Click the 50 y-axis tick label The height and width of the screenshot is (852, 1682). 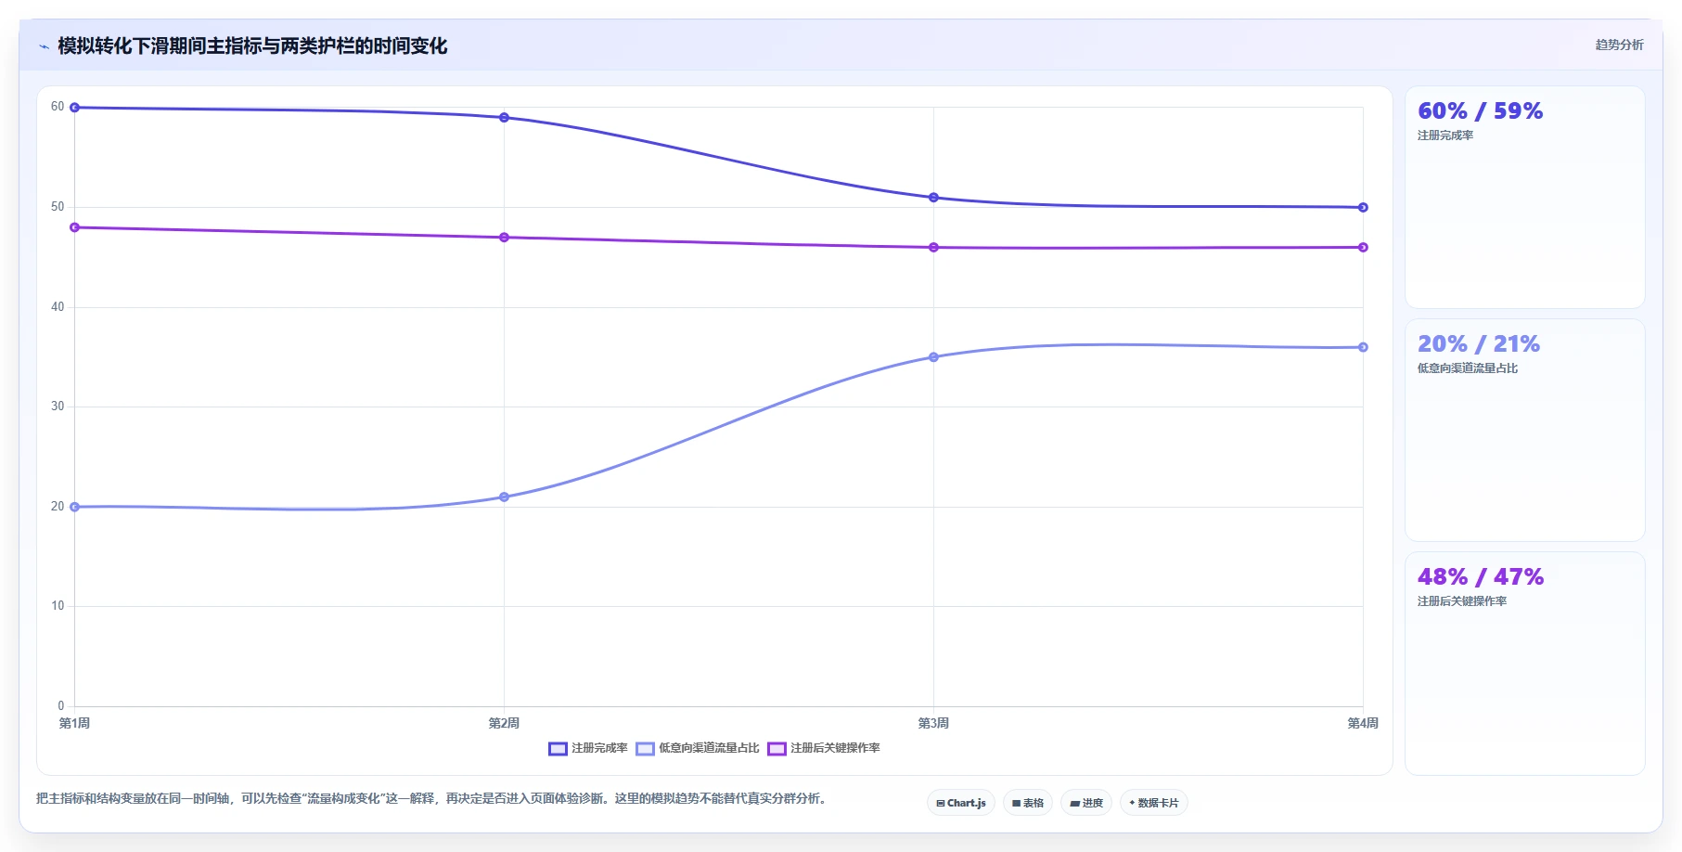58,207
